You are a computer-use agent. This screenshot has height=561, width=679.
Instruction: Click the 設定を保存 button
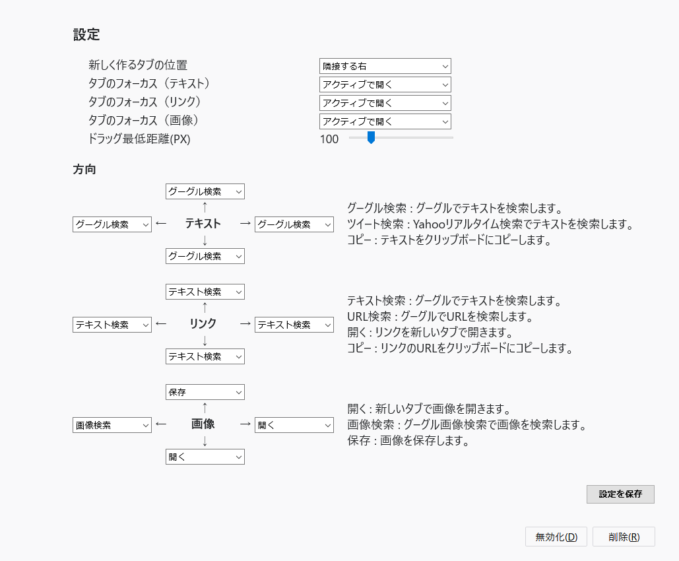(x=620, y=494)
